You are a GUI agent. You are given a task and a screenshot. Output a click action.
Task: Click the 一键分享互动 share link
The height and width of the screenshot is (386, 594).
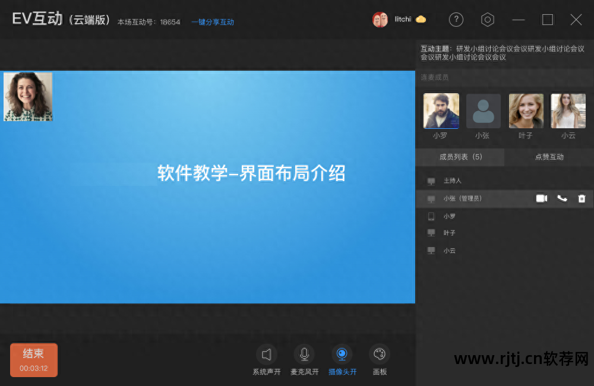click(213, 21)
